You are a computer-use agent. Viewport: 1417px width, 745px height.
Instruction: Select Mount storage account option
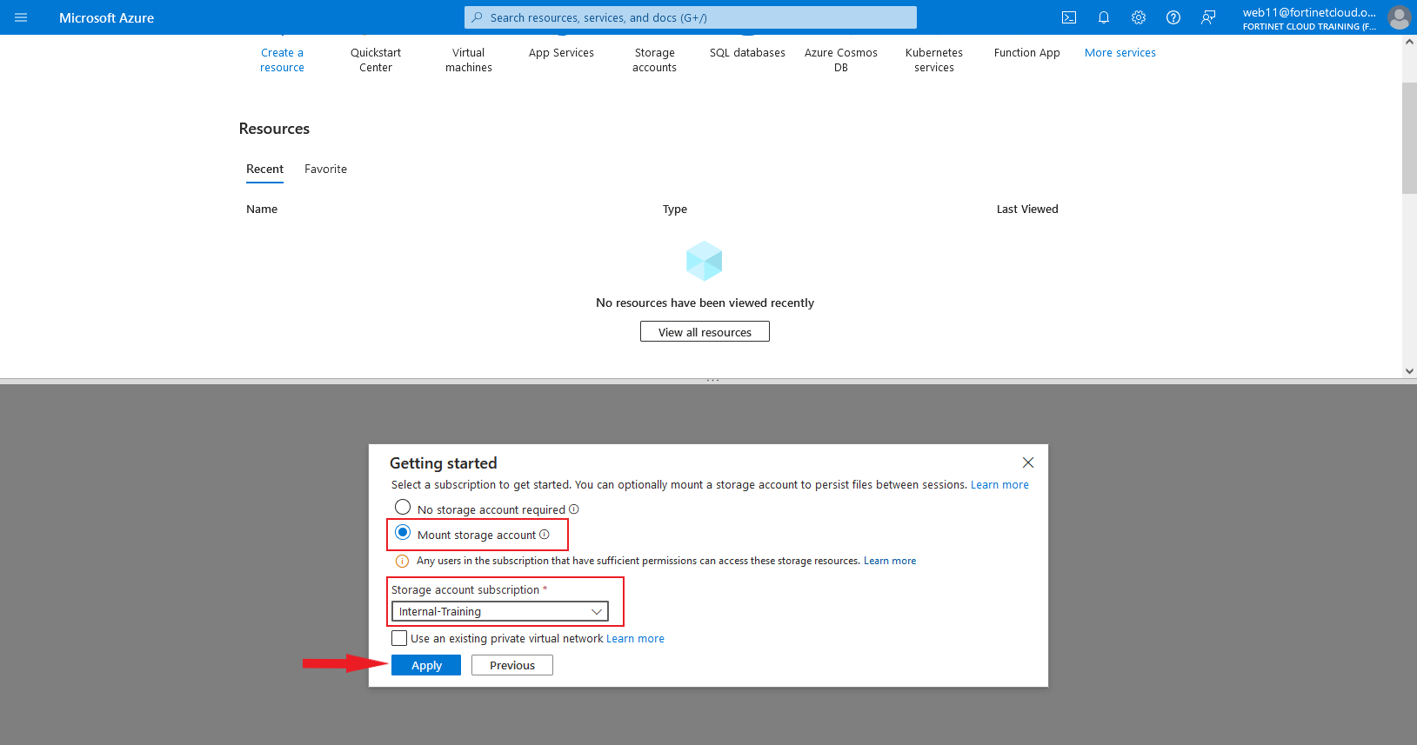(403, 533)
